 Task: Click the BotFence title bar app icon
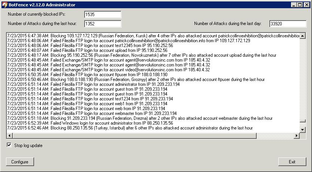tap(4, 5)
